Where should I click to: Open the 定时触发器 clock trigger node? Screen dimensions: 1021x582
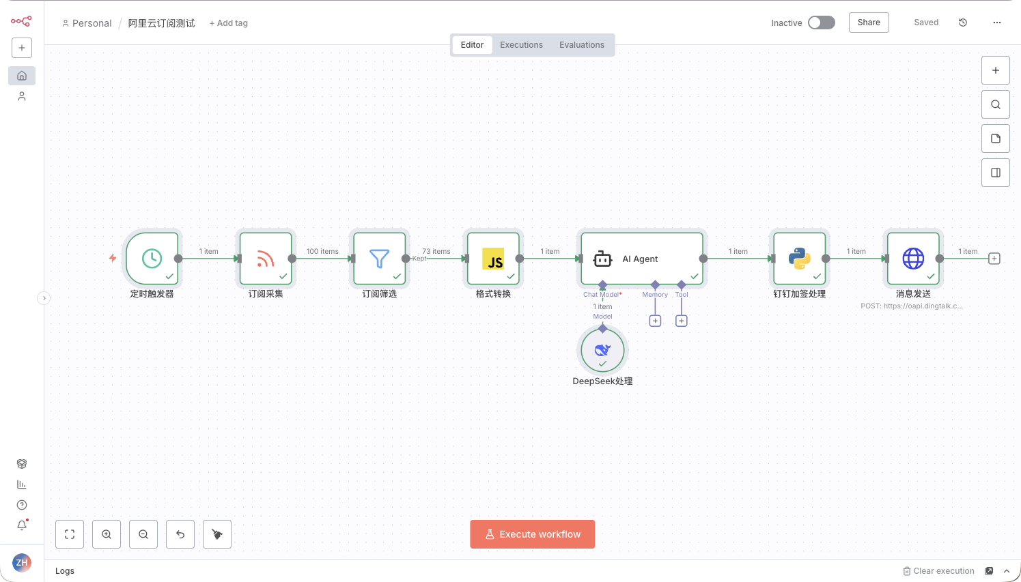tap(152, 259)
